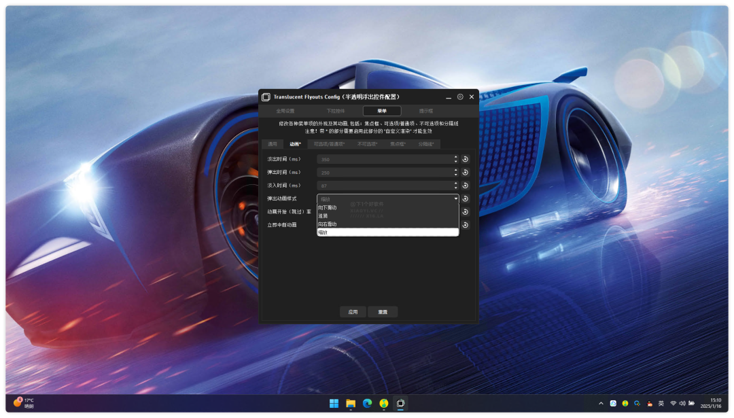Launch Microsoft Edge from the taskbar
This screenshot has width=734, height=418.
pos(368,403)
